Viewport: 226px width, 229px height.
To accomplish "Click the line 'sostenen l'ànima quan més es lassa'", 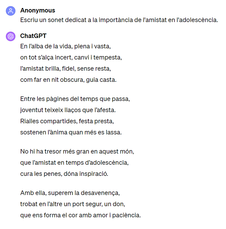I will tap(71, 132).
